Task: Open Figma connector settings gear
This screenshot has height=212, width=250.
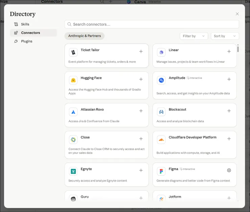Action: coord(229,170)
